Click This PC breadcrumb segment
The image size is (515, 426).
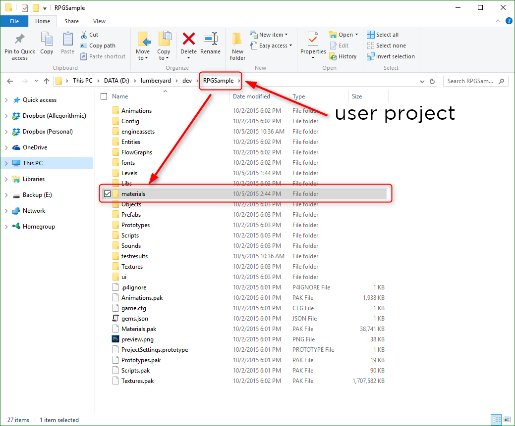(x=83, y=81)
